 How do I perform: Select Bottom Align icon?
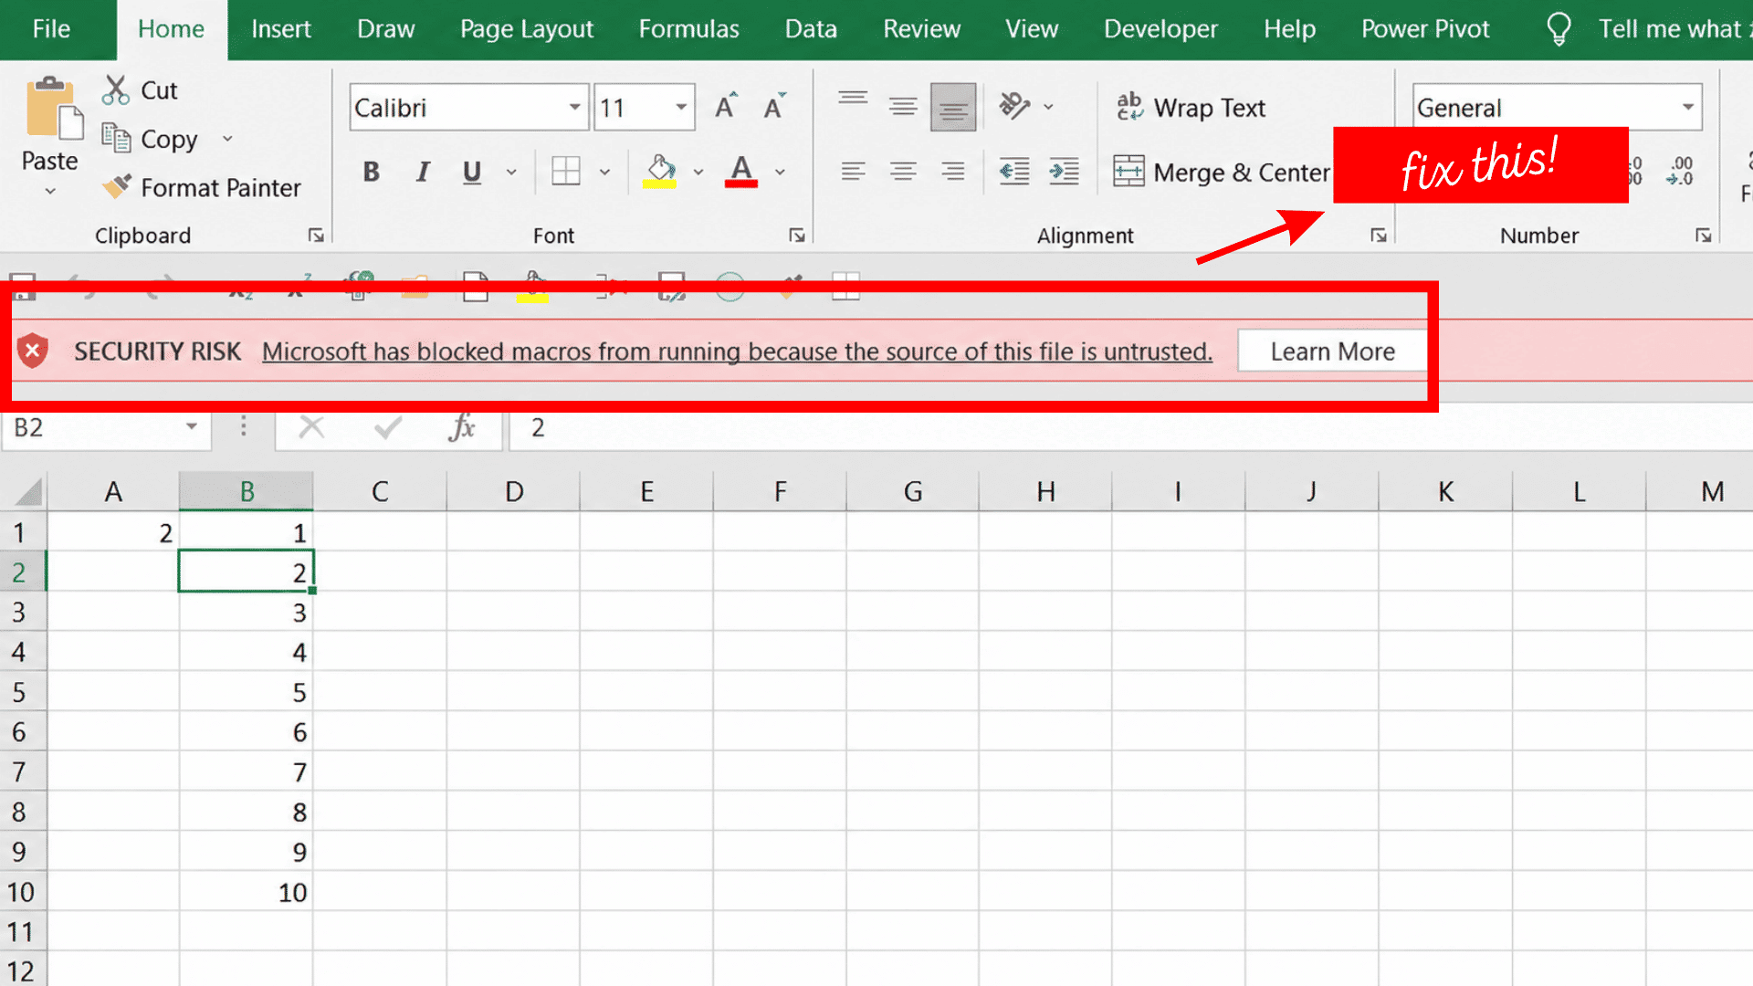[953, 107]
